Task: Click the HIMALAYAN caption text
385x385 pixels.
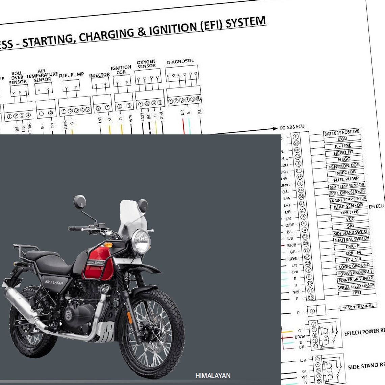Action: pyautogui.click(x=213, y=375)
